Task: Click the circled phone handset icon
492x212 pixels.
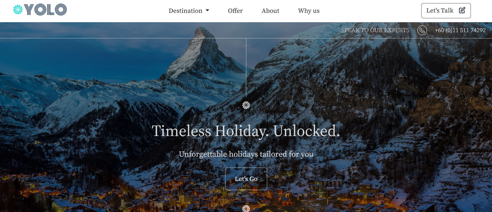Action: tap(422, 30)
